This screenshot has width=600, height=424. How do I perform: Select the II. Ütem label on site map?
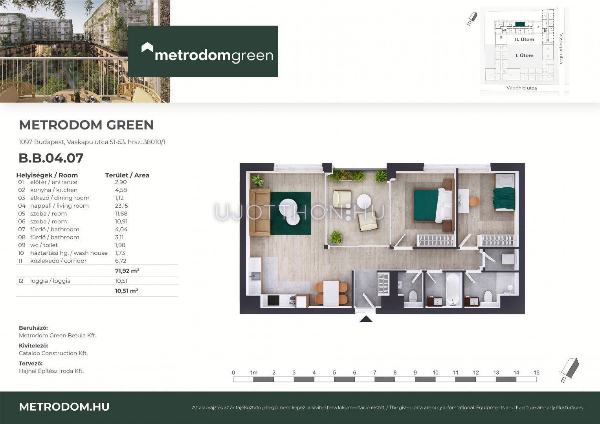[x=525, y=40]
